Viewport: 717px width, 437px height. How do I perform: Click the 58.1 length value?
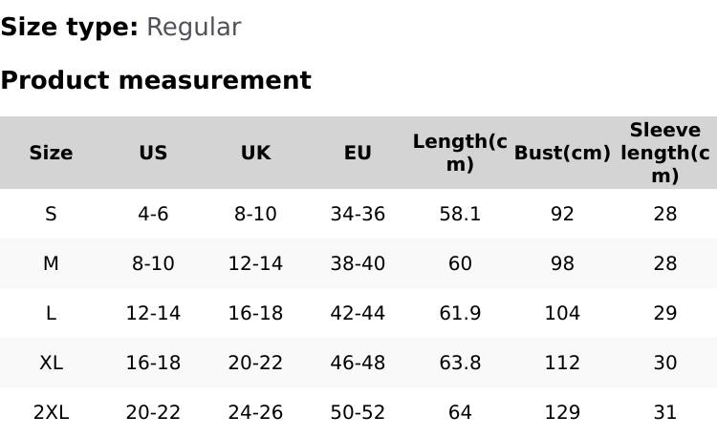[x=460, y=214]
